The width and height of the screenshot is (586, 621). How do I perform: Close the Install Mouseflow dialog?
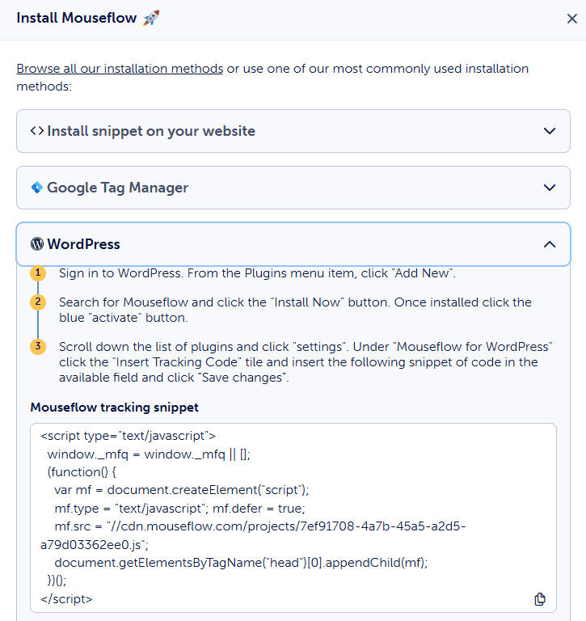click(x=571, y=19)
